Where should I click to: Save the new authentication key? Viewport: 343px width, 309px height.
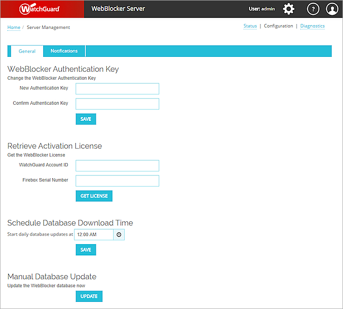[x=86, y=119]
